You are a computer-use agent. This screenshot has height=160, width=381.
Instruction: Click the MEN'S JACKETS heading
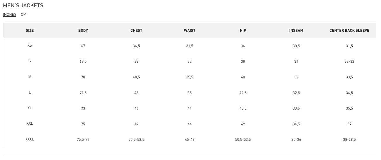[x=23, y=6]
